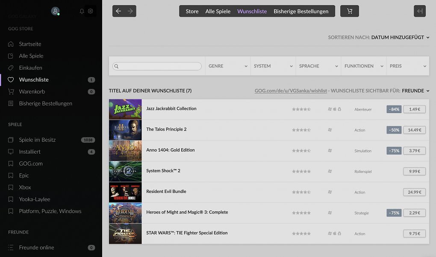Image resolution: width=436 pixels, height=257 pixels.
Task: Click Rollenspiel genre label
Action: click(363, 172)
